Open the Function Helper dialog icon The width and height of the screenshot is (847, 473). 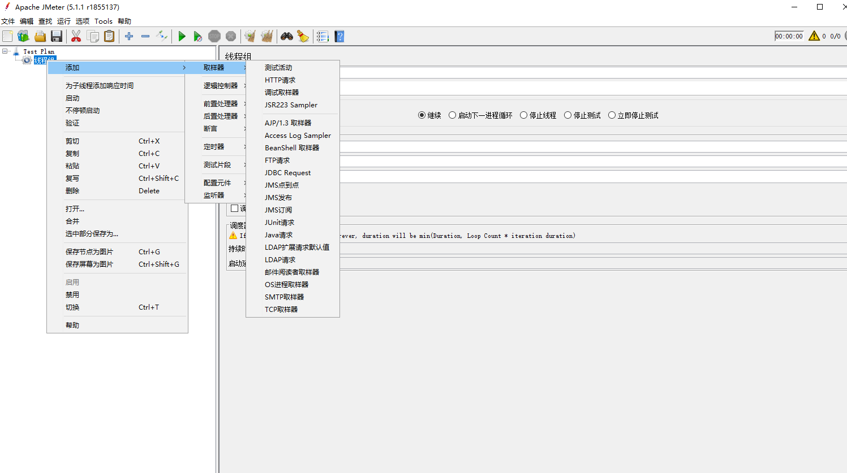coord(323,36)
